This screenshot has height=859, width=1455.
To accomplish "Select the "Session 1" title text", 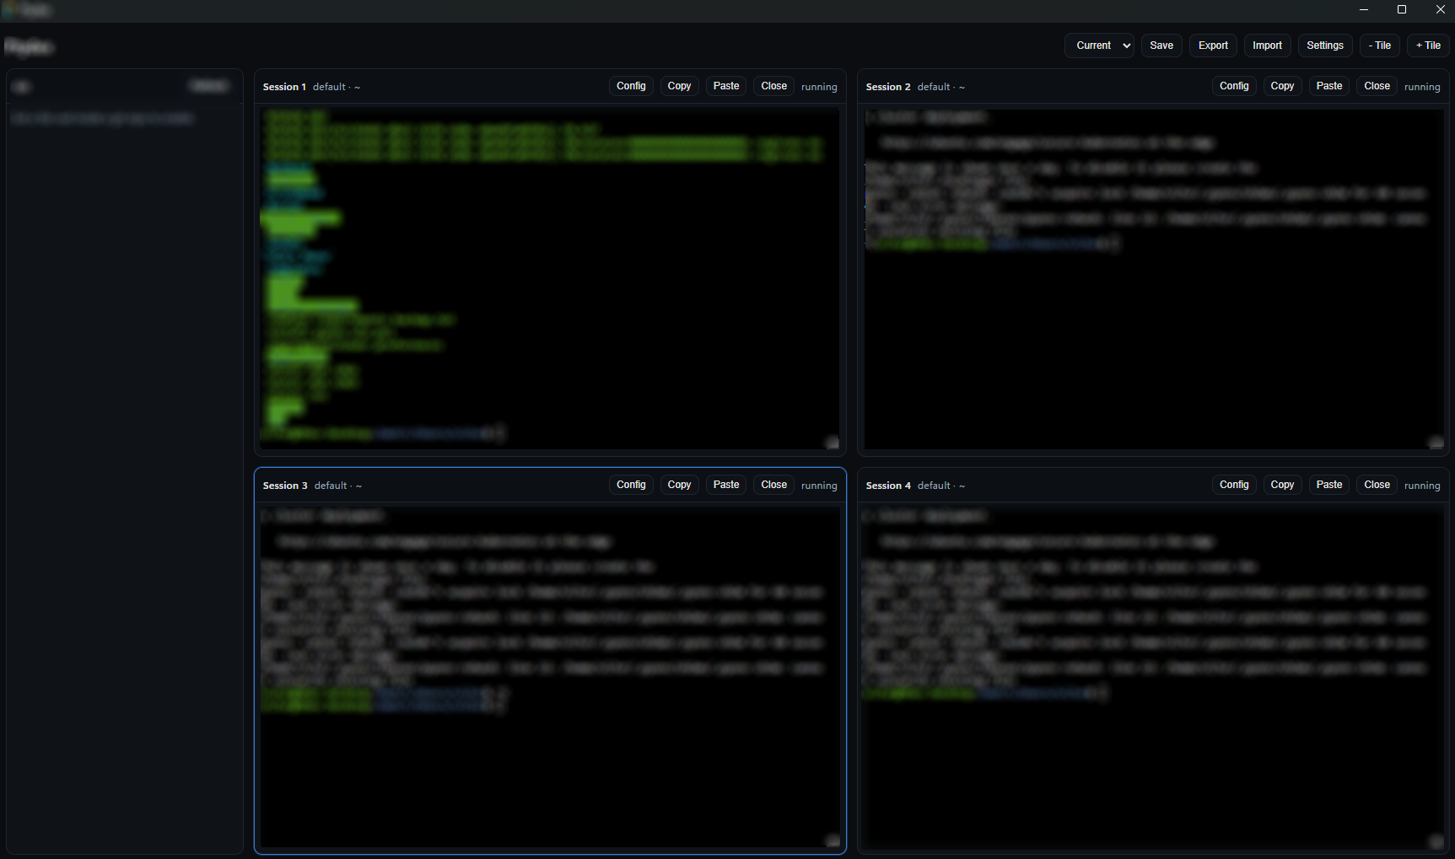I will (284, 87).
